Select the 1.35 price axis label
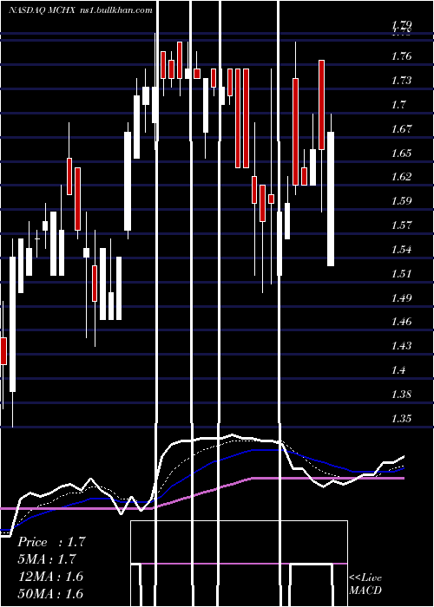Screen dimensions: 434x607 (x=401, y=419)
